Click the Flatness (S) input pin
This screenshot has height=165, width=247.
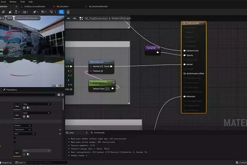tap(91, 71)
